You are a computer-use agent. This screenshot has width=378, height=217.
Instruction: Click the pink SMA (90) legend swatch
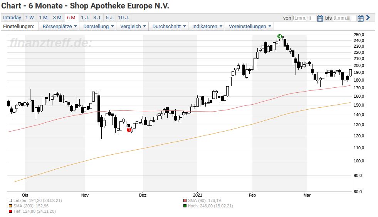[185, 200]
